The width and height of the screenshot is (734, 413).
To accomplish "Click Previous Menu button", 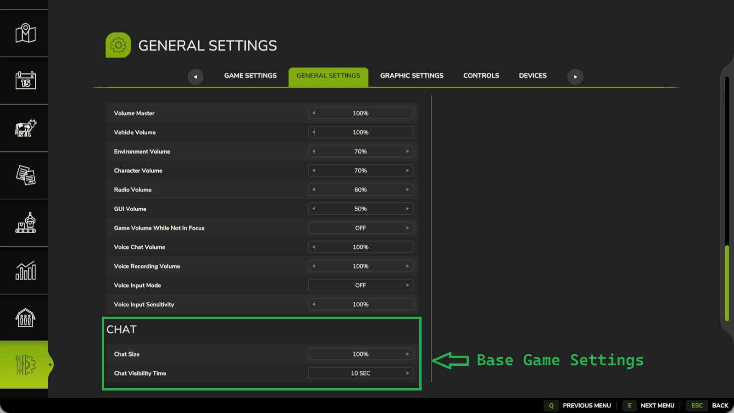I will coord(587,406).
